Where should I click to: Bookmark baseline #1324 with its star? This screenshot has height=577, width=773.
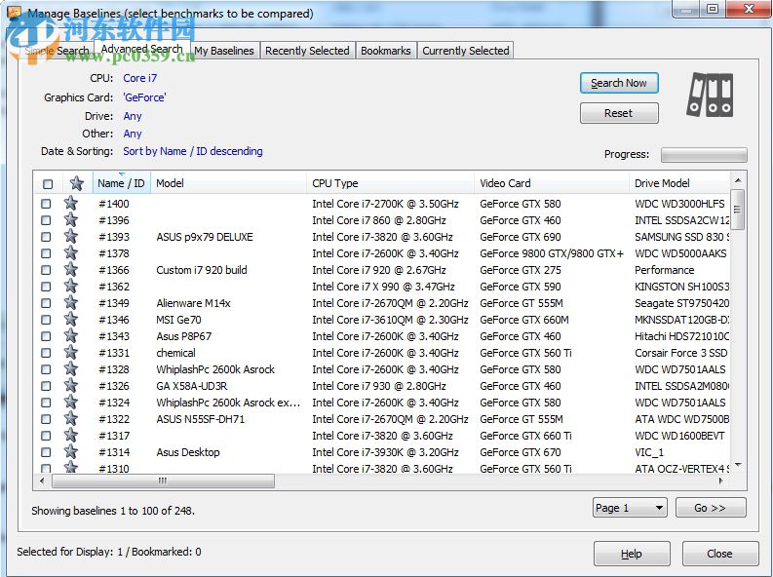coord(71,403)
